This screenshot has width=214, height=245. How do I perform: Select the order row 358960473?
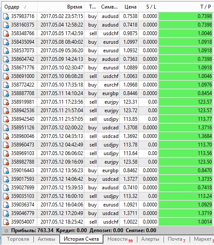[108, 145]
